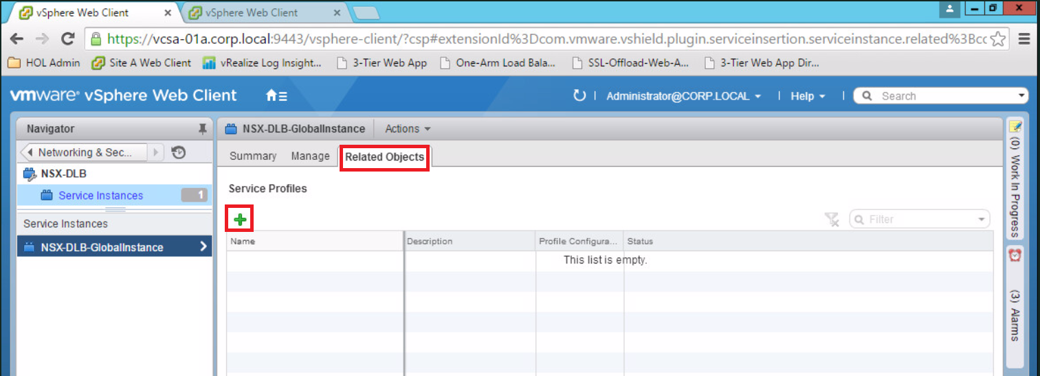Image resolution: width=1040 pixels, height=376 pixels.
Task: Click into the Filter input field
Action: click(x=921, y=220)
